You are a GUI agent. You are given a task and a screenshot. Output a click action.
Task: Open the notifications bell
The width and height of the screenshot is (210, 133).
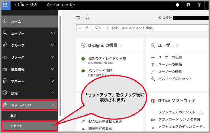point(178,5)
